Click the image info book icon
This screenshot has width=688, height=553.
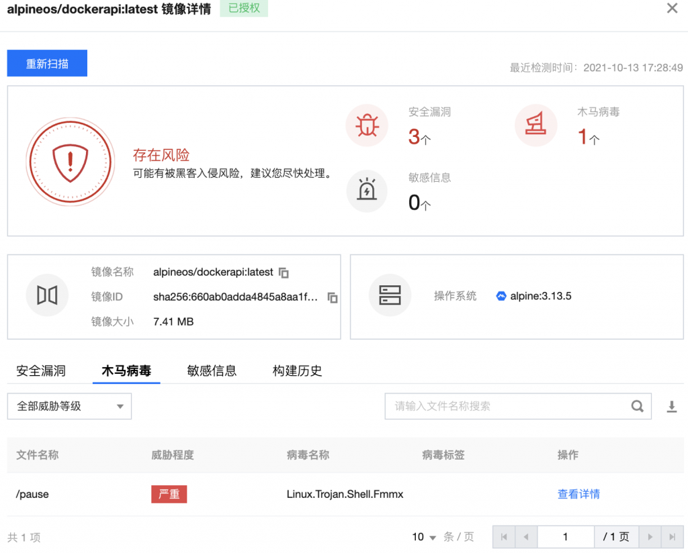[47, 295]
